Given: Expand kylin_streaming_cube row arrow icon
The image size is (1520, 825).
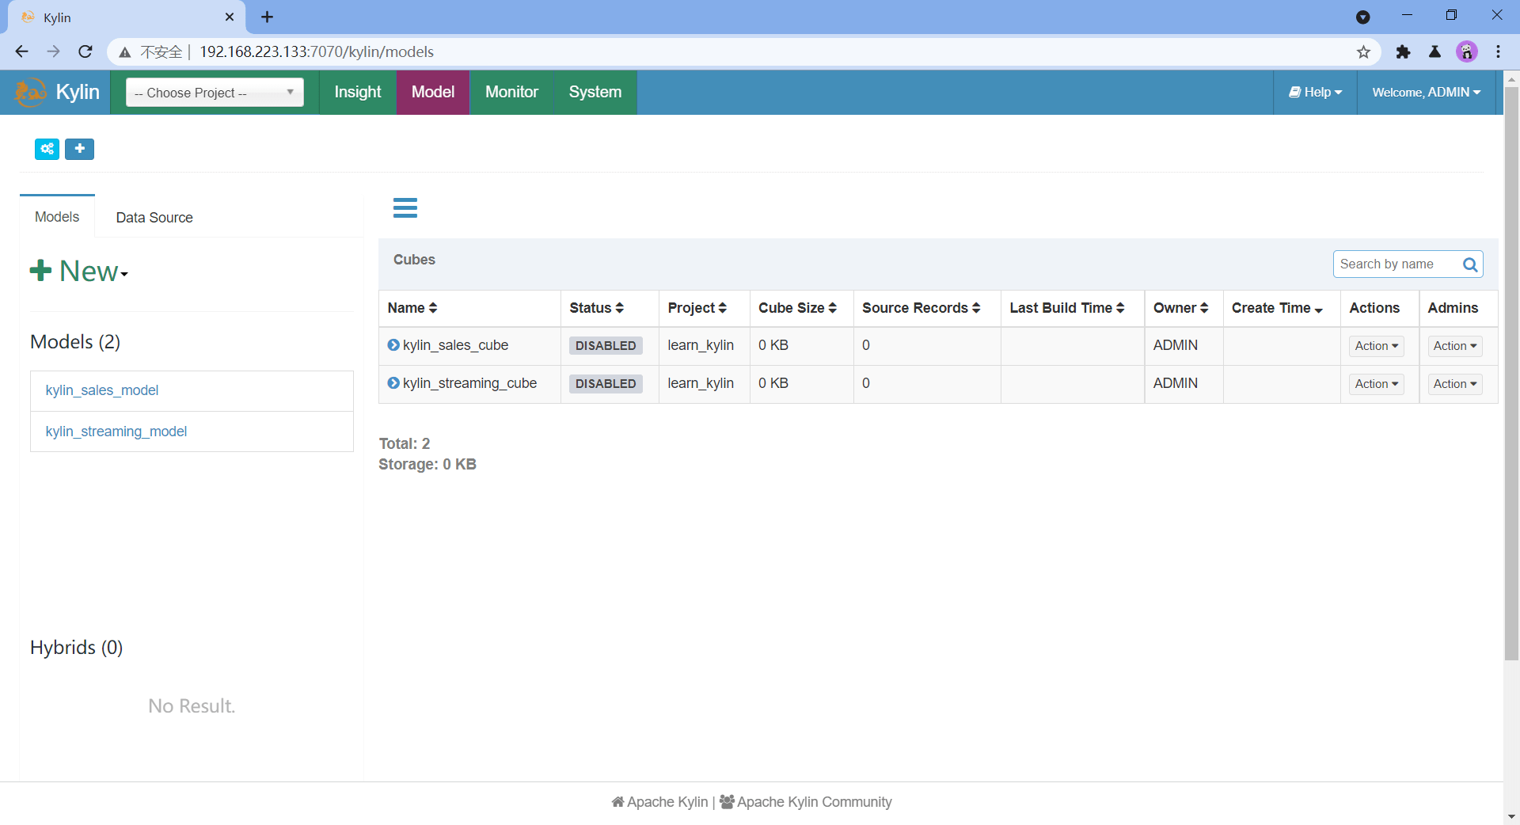Looking at the screenshot, I should (393, 383).
